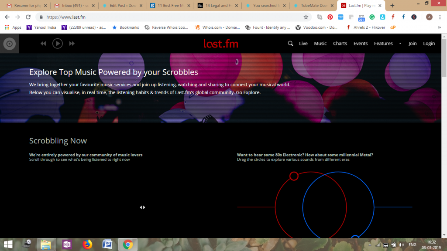
Task: Click the Grammarly extension icon
Action: point(372,17)
